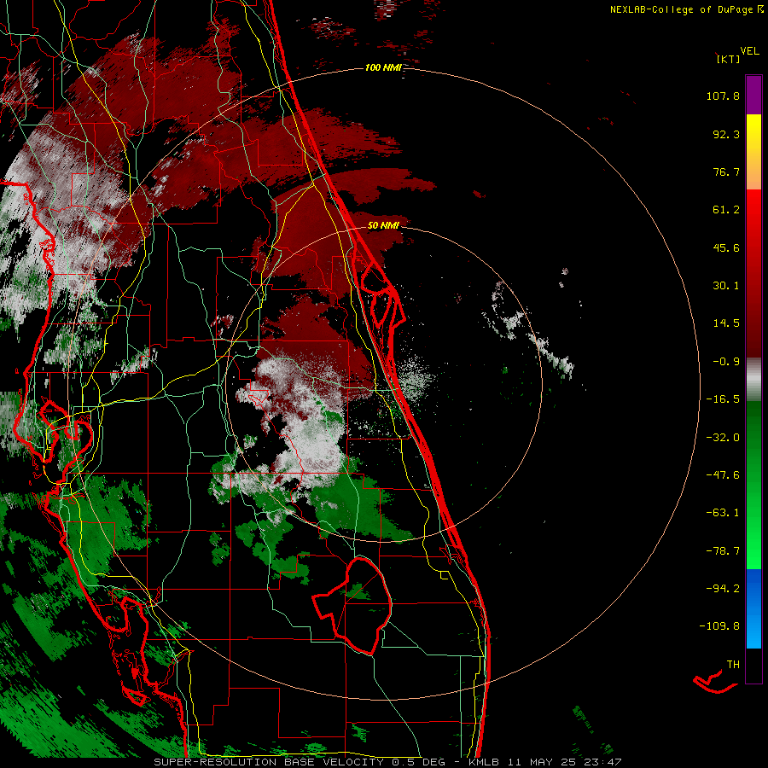Click the -16.5 scale value
The height and width of the screenshot is (768, 768).
(723, 399)
